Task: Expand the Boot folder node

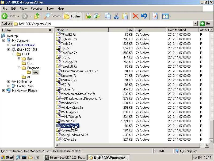Action: tap(19, 58)
